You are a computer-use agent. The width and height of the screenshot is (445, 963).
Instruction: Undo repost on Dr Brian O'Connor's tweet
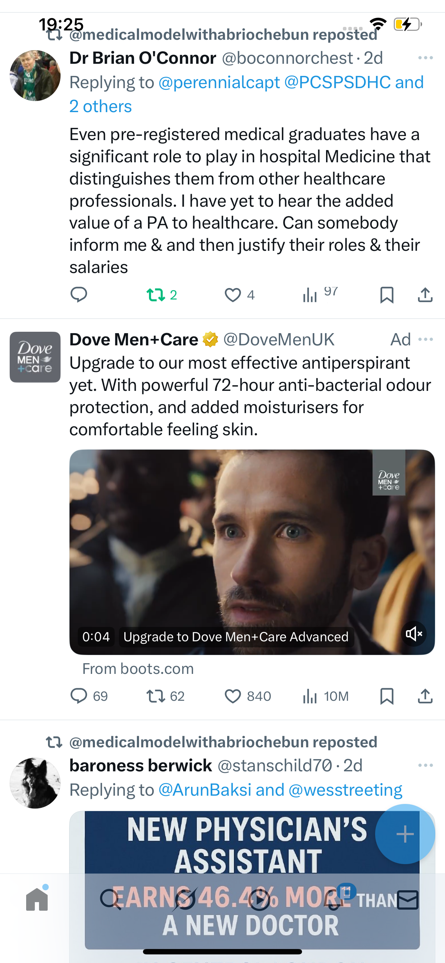tap(155, 294)
